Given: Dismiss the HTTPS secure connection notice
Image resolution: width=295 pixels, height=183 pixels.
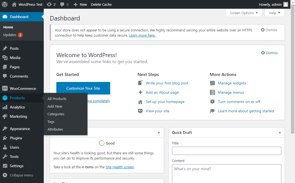Looking at the screenshot, I should [269, 30].
